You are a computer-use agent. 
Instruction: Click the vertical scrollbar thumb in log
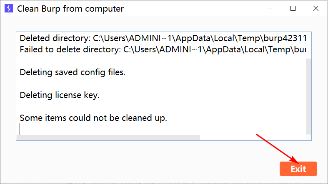tap(308, 96)
